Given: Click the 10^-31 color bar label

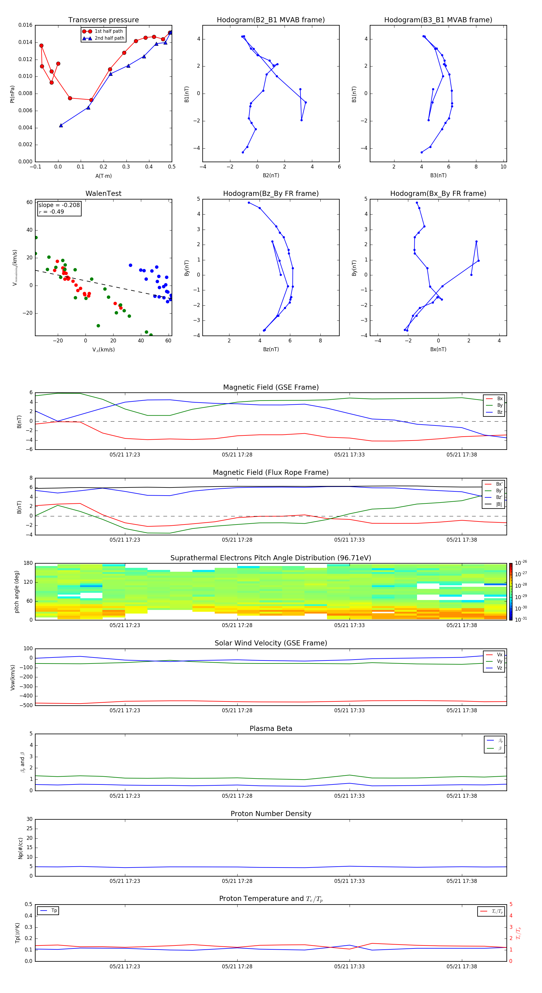Looking at the screenshot, I should [x=521, y=620].
